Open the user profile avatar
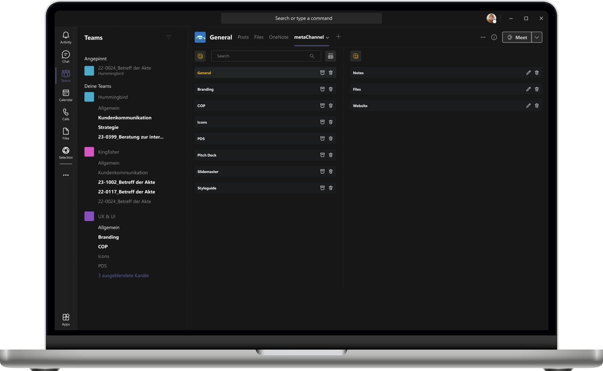This screenshot has width=603, height=371. tap(491, 18)
